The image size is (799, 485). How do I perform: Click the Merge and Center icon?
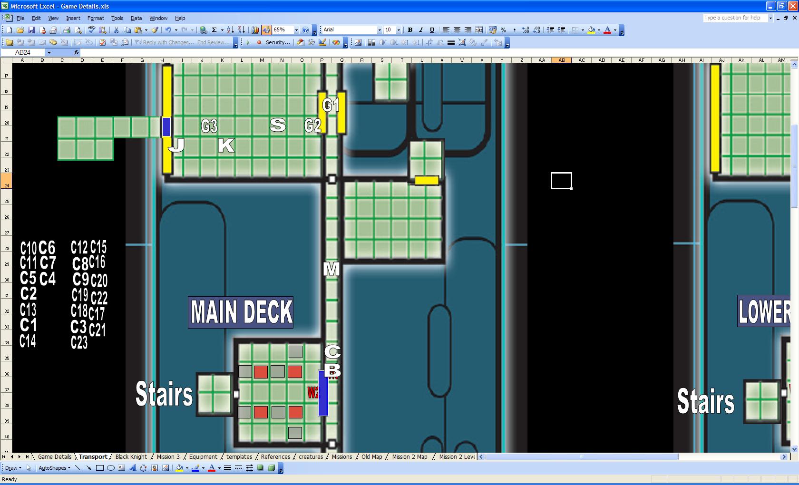(x=479, y=30)
